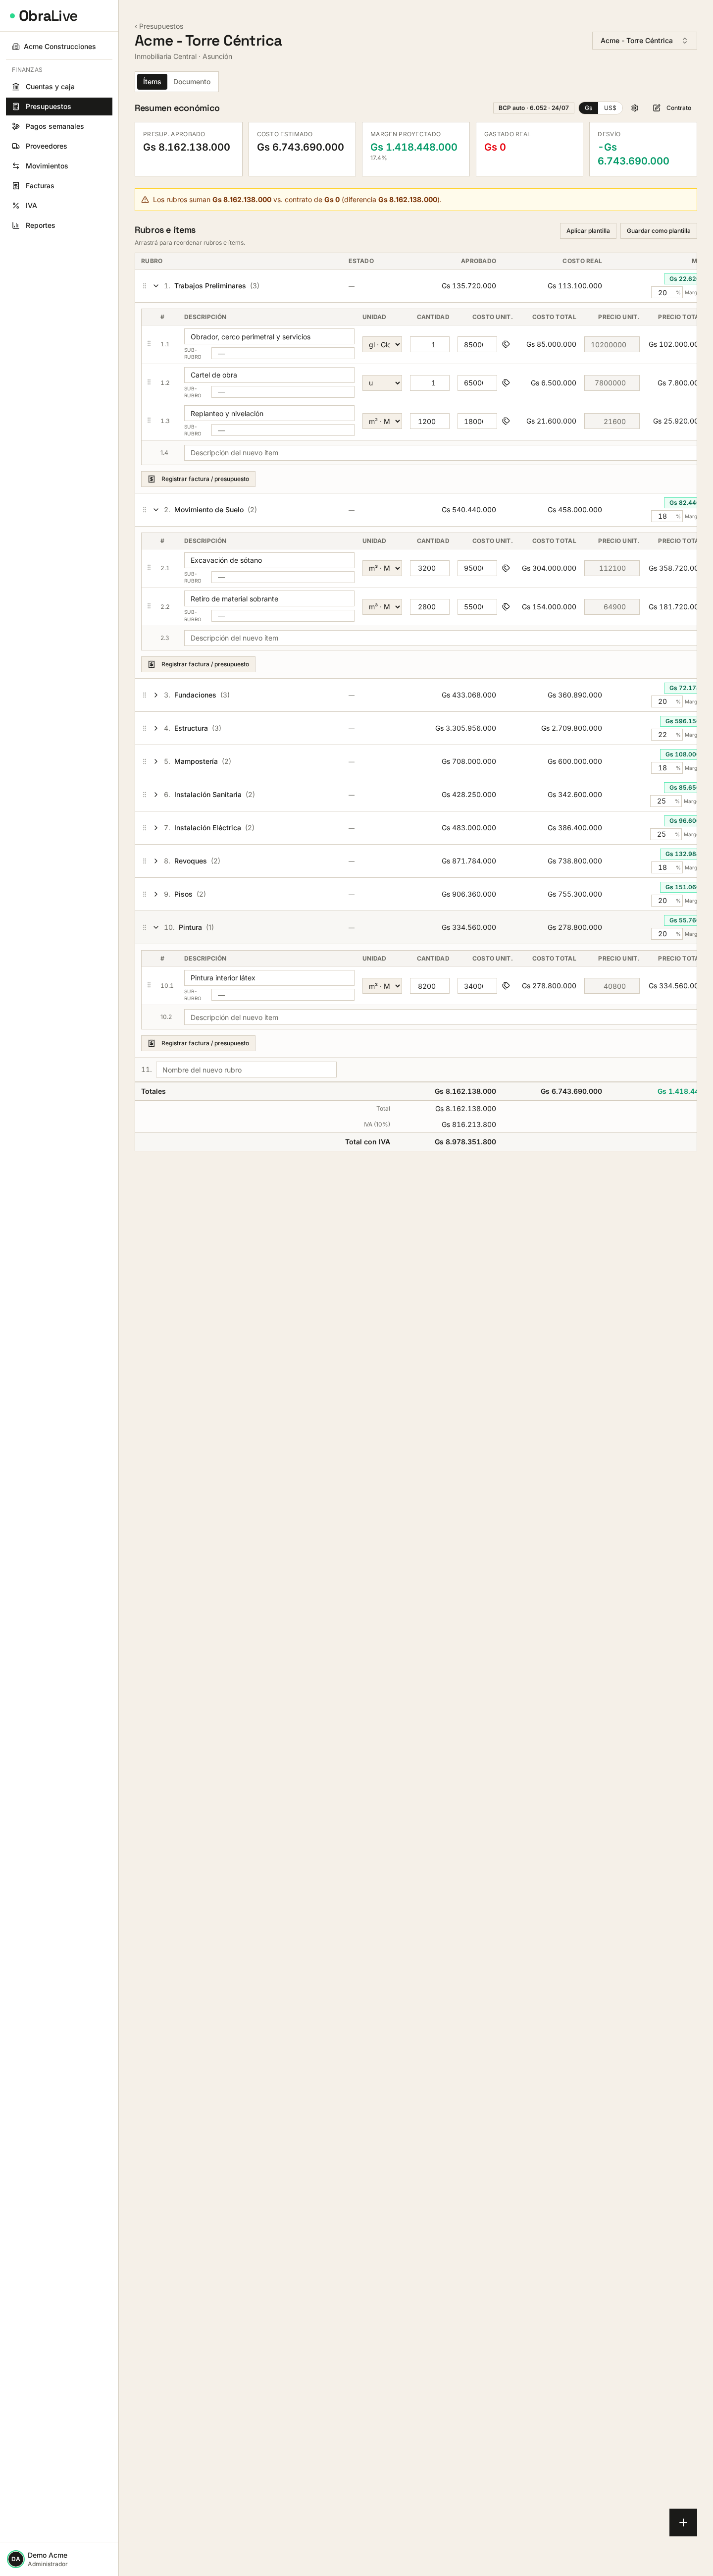Click the truck icon beside Proveedores

(16, 146)
